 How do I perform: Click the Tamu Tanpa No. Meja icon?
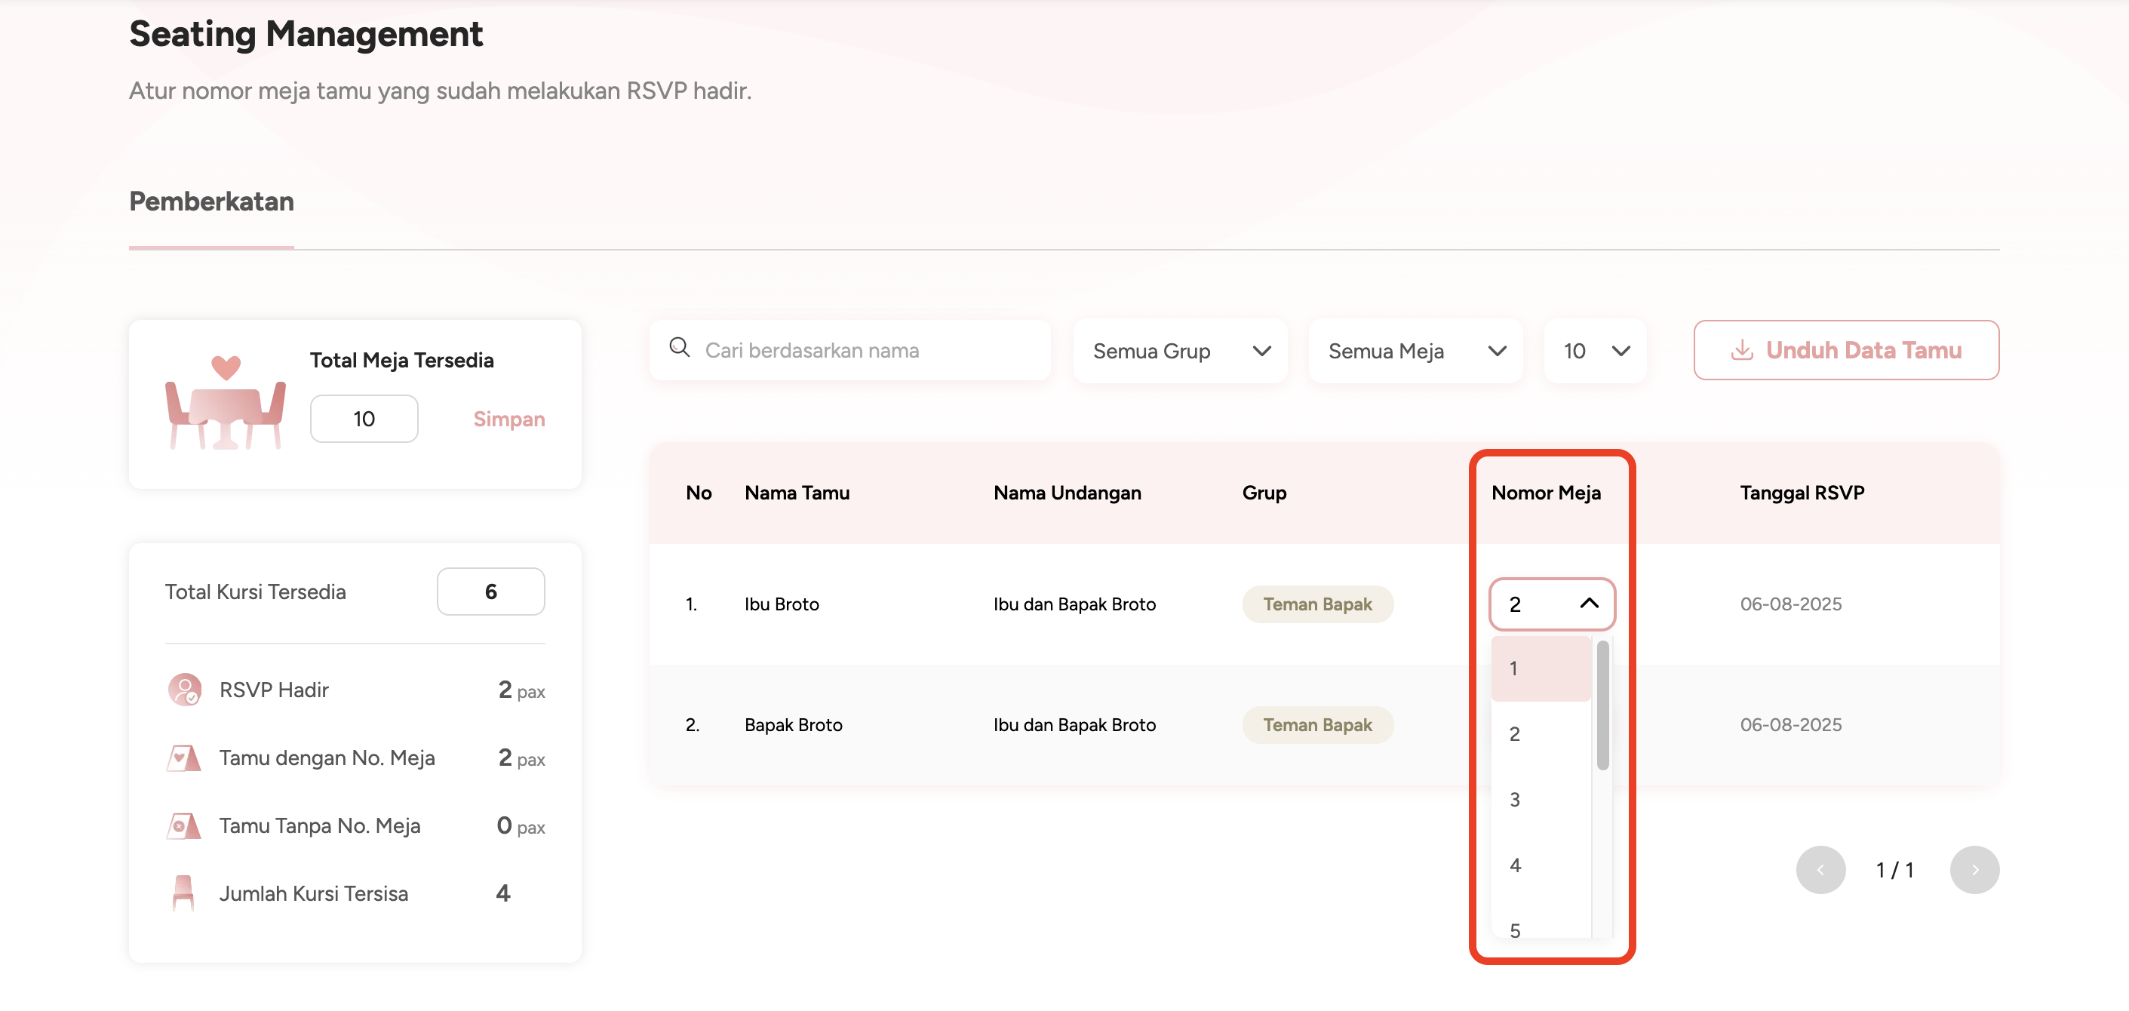coord(183,825)
